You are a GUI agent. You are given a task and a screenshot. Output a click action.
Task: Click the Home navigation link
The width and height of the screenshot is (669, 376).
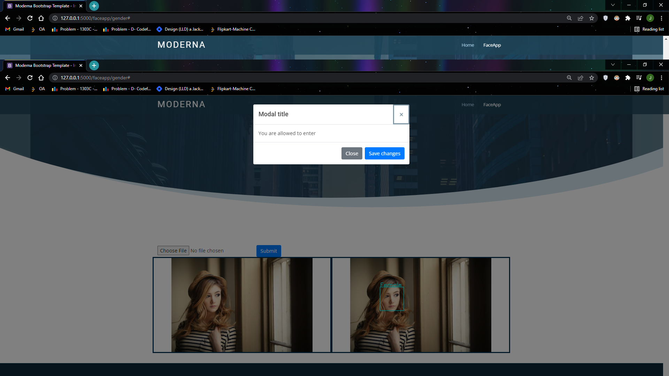click(468, 104)
